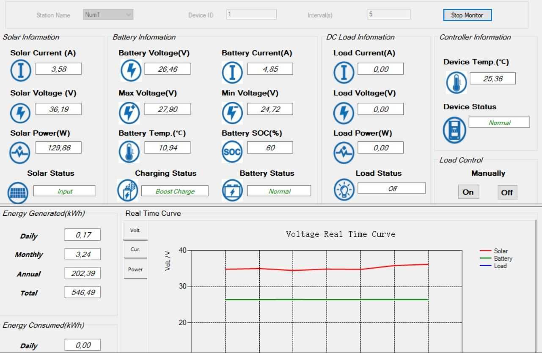
Task: Turn the load On manually
Action: click(x=468, y=192)
